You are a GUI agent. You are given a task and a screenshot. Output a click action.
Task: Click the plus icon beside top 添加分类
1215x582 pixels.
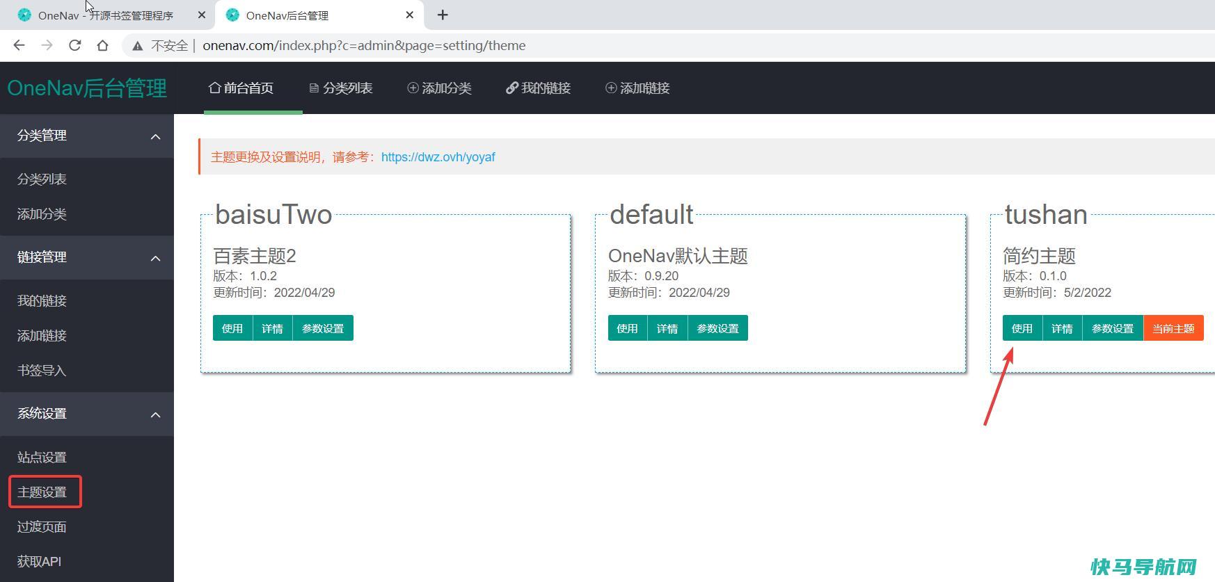413,88
